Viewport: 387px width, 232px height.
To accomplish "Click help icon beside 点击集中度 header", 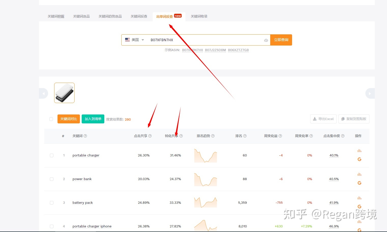I will 342,136.
